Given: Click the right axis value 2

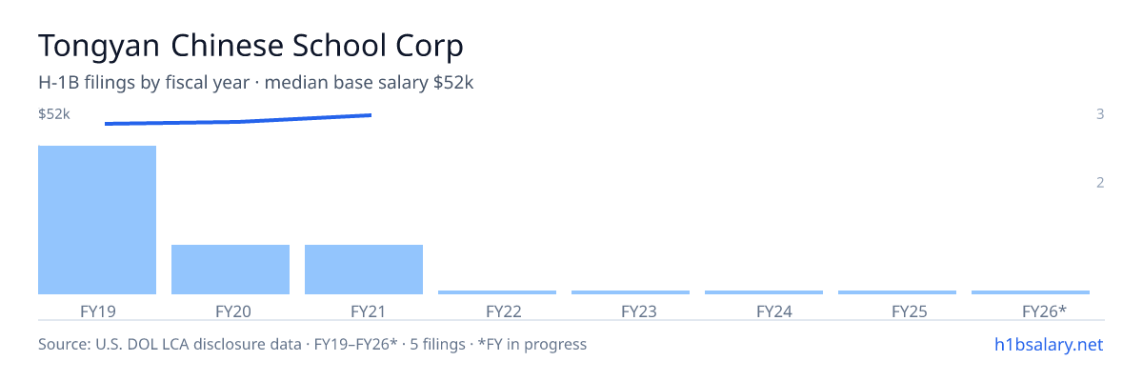Looking at the screenshot, I should (x=1100, y=182).
